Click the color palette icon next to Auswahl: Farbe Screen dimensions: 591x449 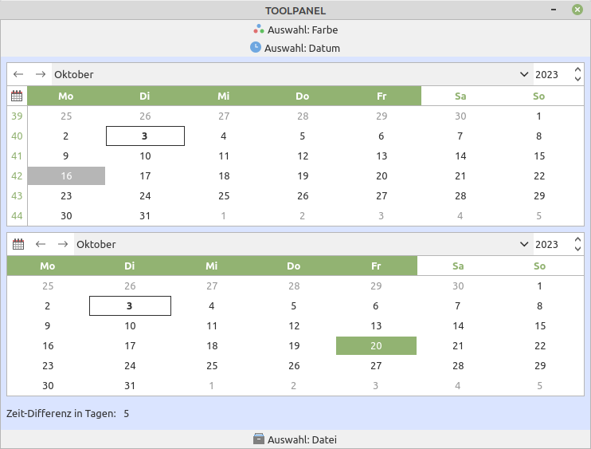pyautogui.click(x=258, y=30)
